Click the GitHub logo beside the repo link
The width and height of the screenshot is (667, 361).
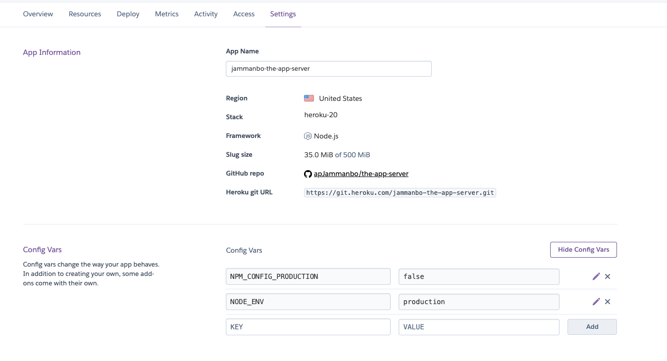pos(308,174)
